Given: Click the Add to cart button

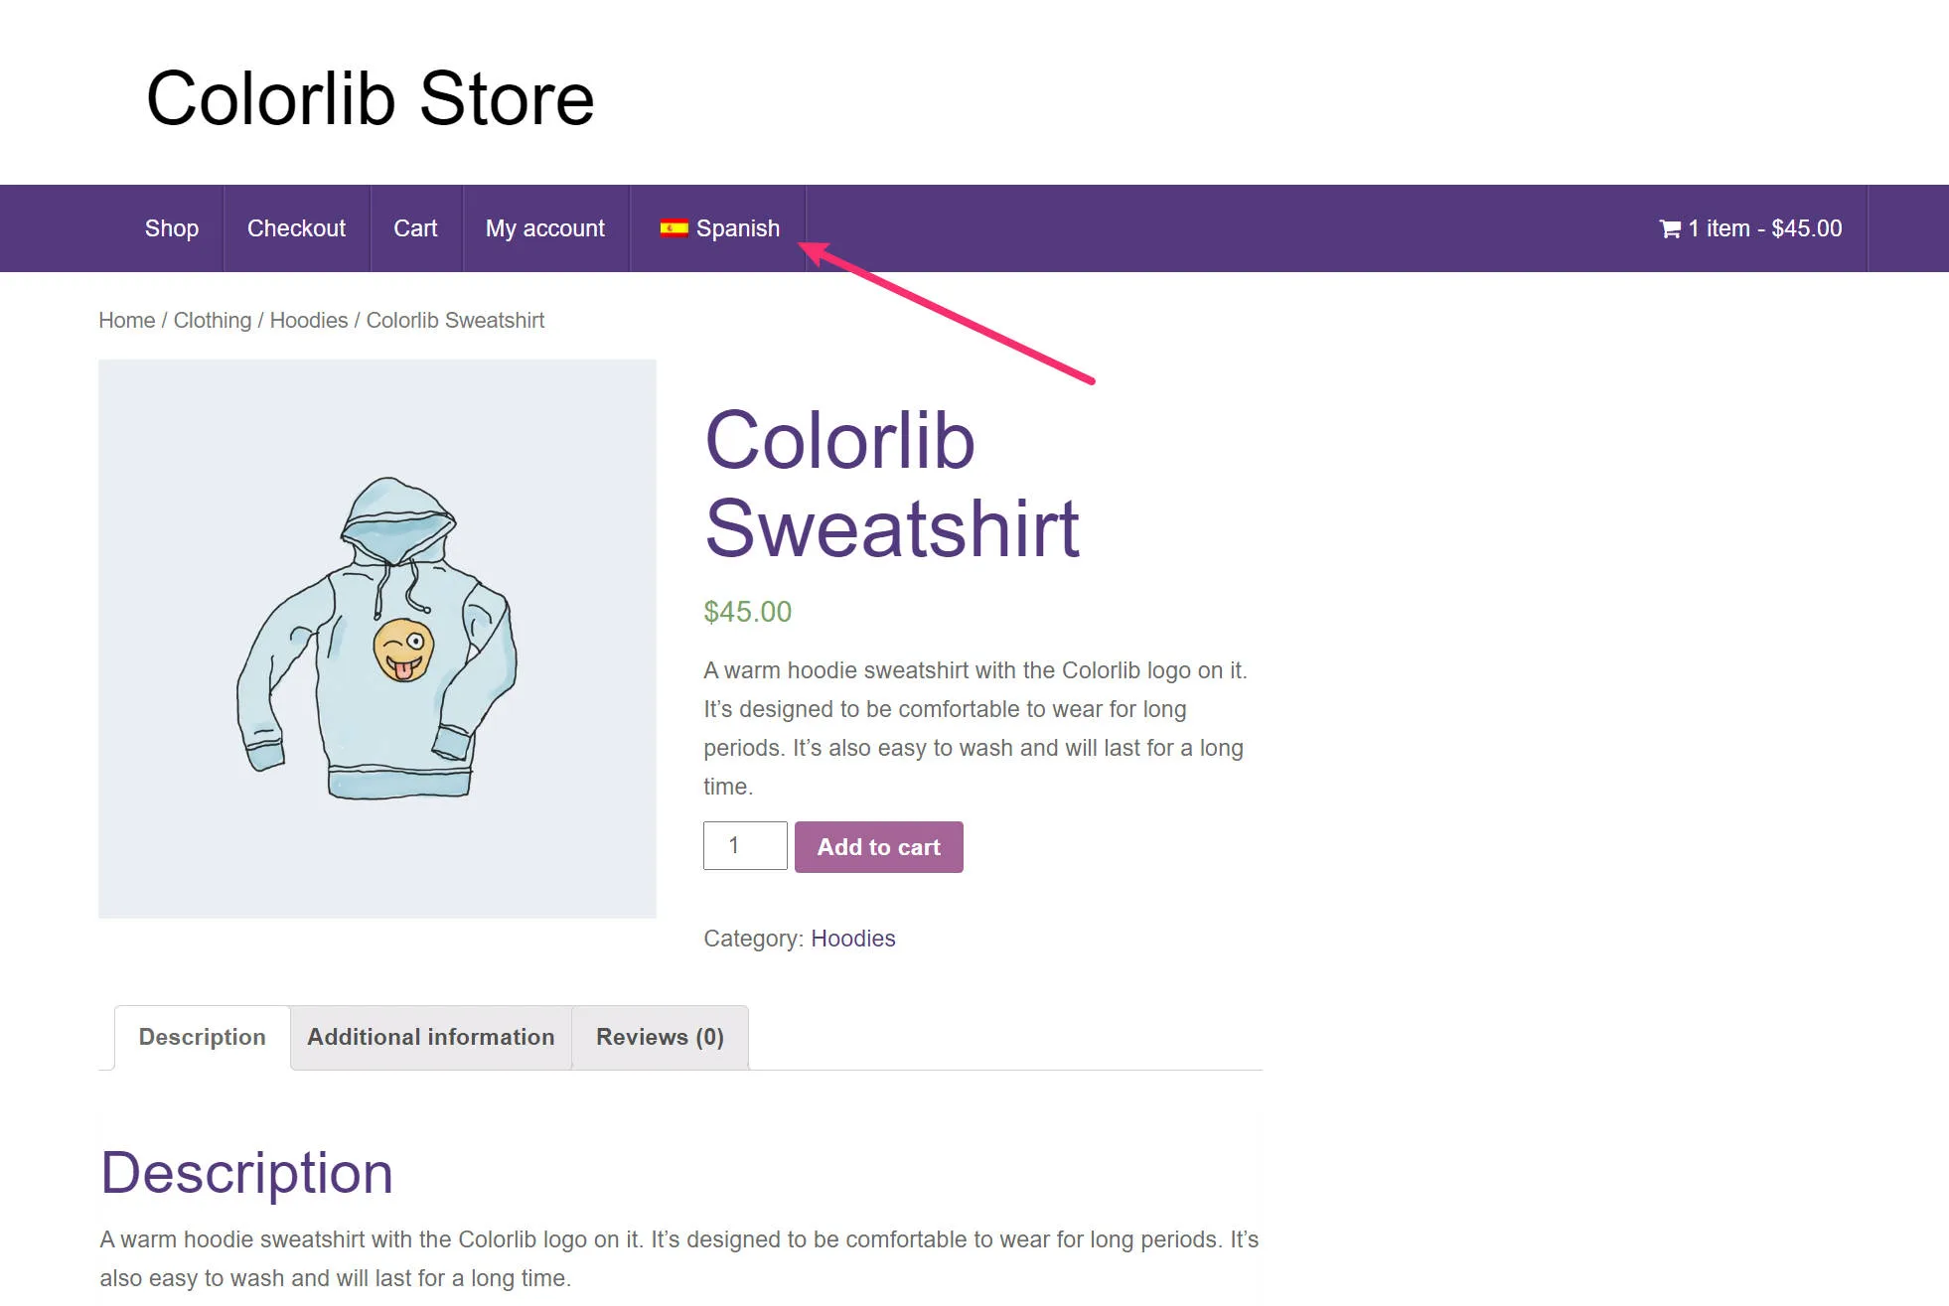Looking at the screenshot, I should coord(877,847).
